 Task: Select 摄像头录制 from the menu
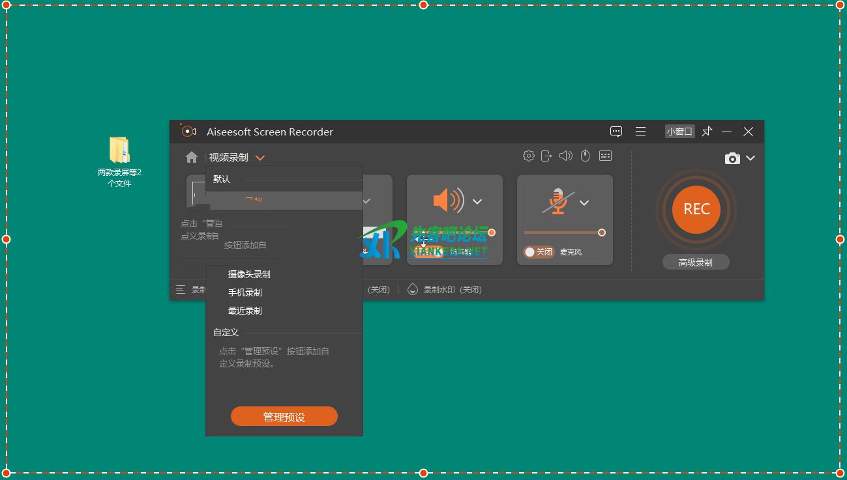click(249, 274)
